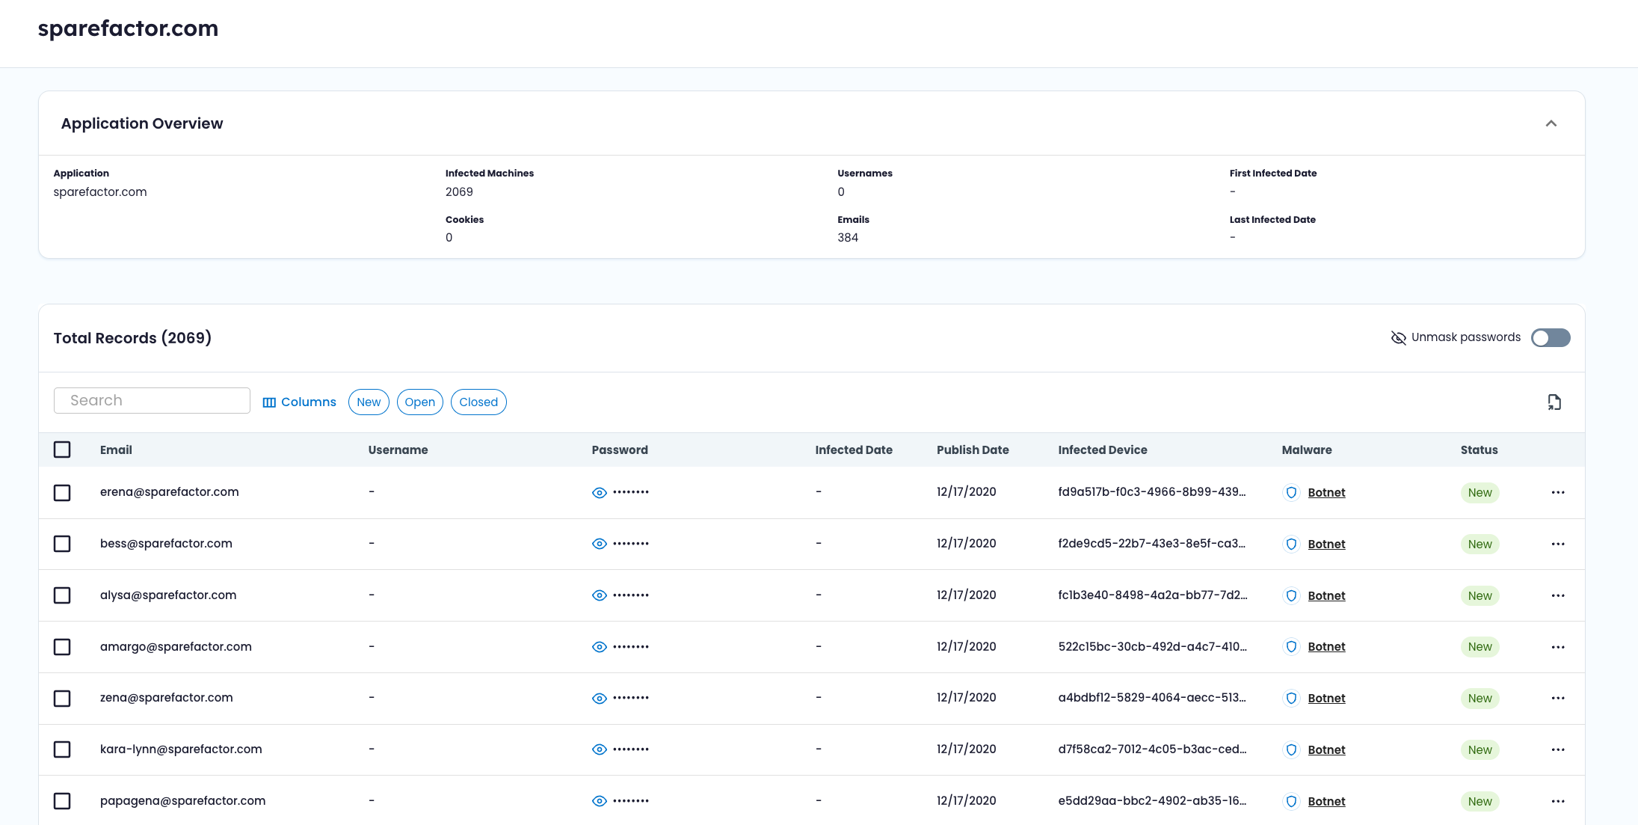This screenshot has width=1638, height=825.
Task: Select the bess@sparefactor.com row checkbox
Action: click(x=62, y=544)
